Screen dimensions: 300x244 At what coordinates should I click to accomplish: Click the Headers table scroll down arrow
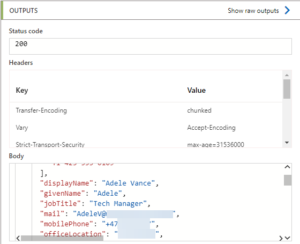287,143
